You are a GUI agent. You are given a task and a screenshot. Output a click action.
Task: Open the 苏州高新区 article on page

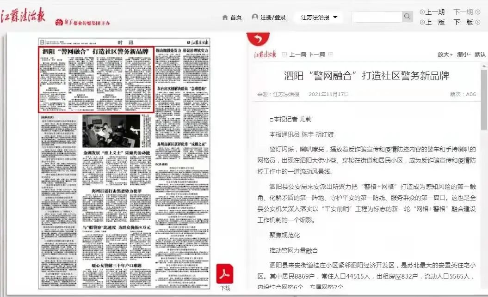click(182, 144)
